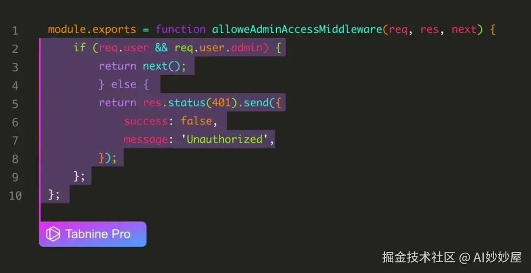Select line number 10 in gutter
This screenshot has width=531, height=273.
[x=15, y=195]
